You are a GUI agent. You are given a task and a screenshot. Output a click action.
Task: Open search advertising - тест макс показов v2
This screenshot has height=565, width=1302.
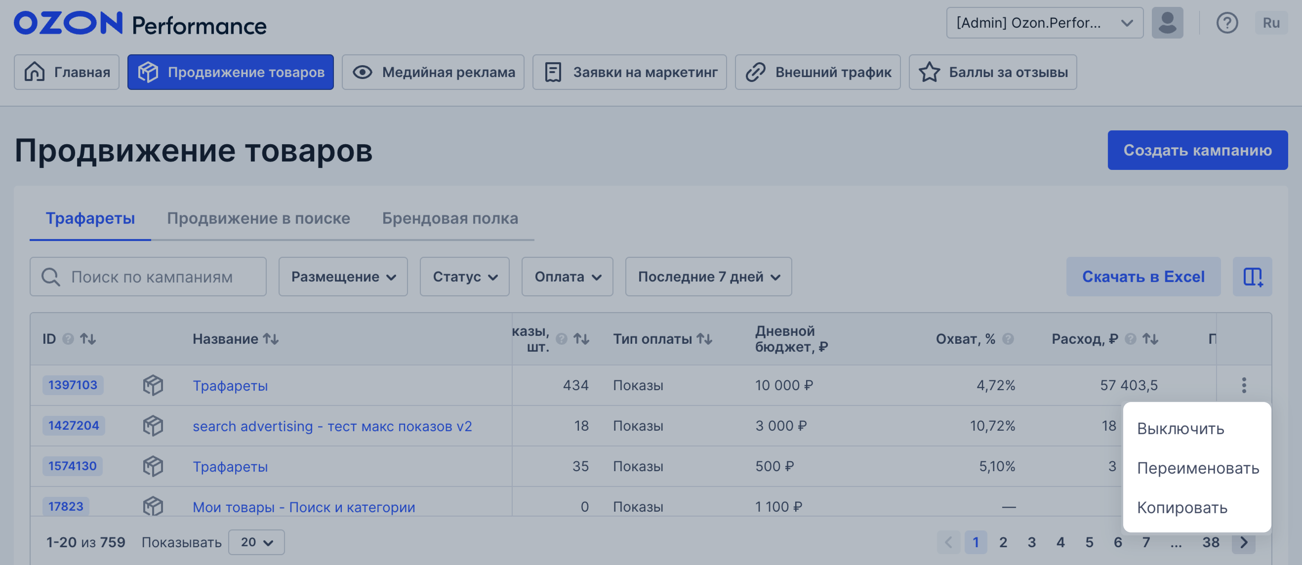point(332,426)
